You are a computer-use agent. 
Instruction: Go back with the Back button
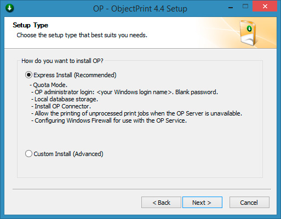pos(161,203)
